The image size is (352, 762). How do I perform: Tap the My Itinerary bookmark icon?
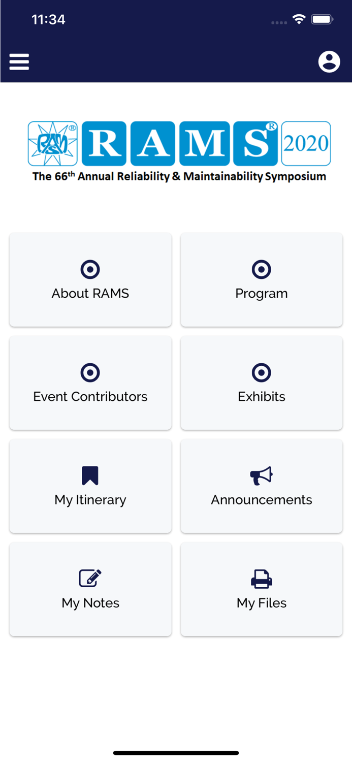[x=90, y=475]
